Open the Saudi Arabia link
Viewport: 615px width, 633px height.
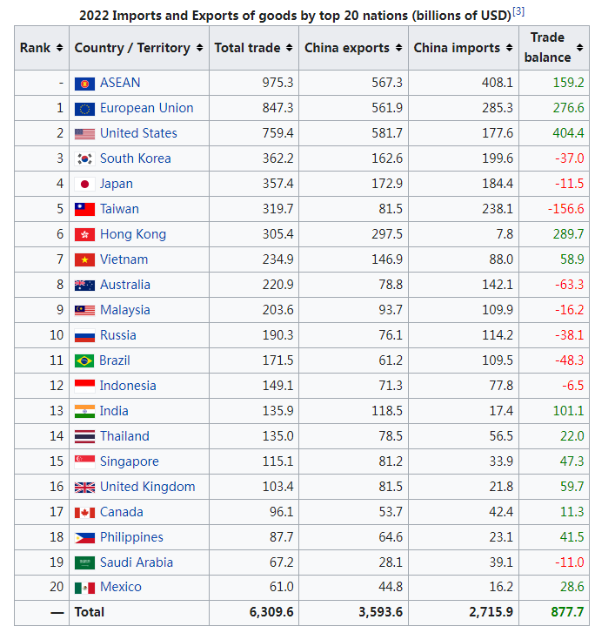pos(137,562)
